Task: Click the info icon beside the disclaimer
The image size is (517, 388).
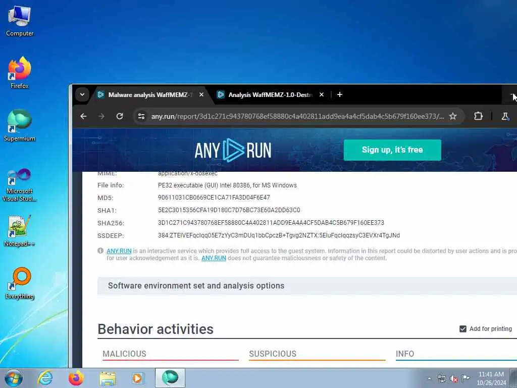Action: [x=100, y=251]
